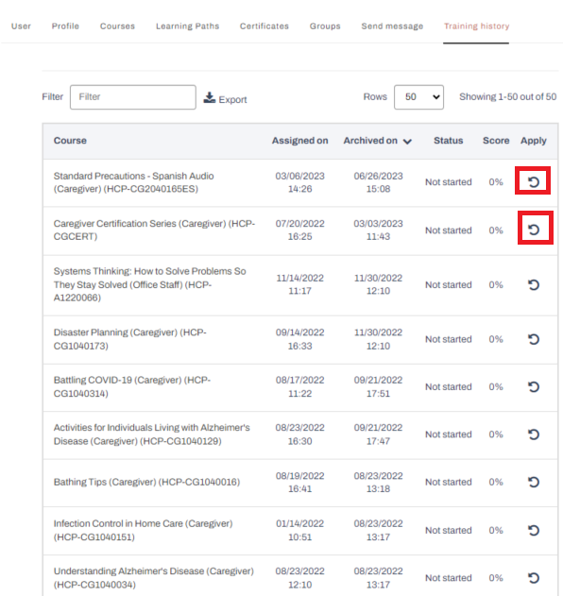Select the Systems Thinking course name
The width and height of the screenshot is (563, 596).
click(150, 284)
